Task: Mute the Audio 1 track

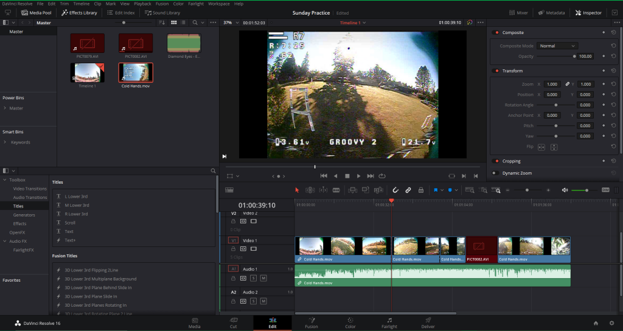Action: point(263,278)
